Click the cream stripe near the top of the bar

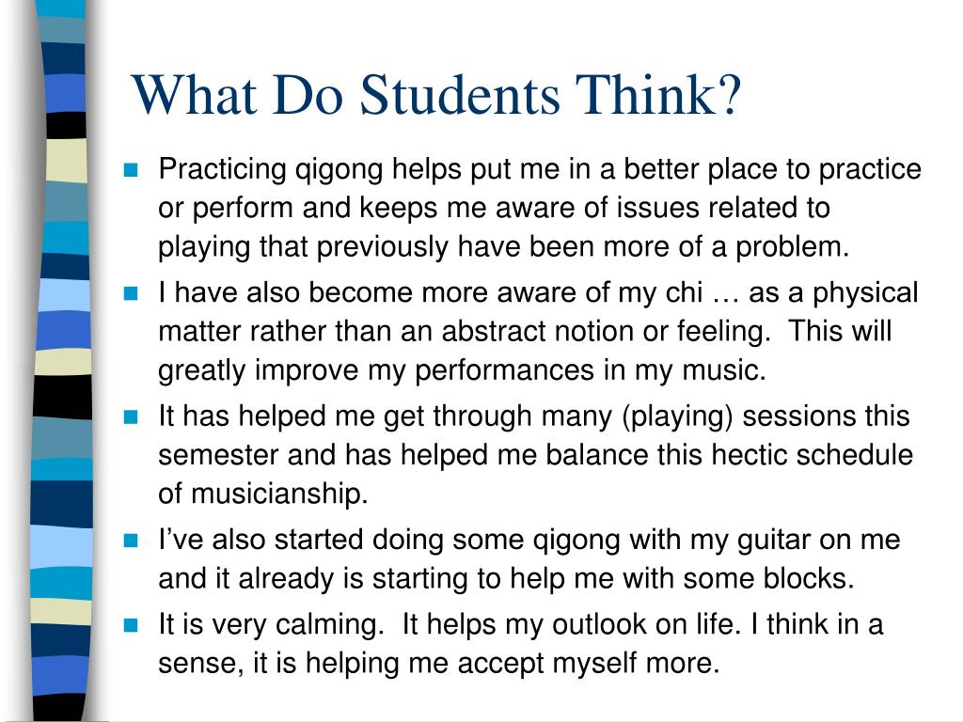pyautogui.click(x=66, y=160)
